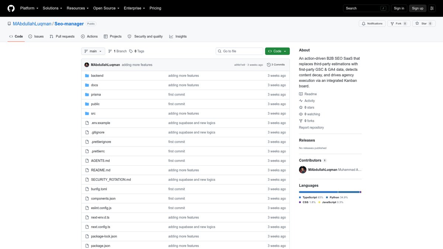Star the Seo-manager repository

click(424, 24)
